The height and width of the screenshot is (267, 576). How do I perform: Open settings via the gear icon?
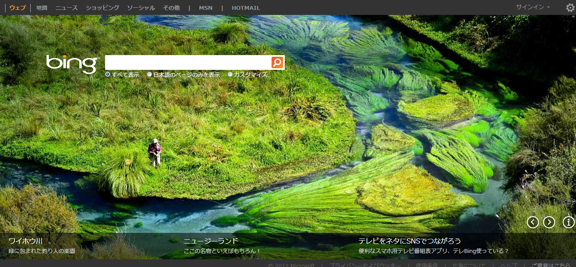(570, 8)
